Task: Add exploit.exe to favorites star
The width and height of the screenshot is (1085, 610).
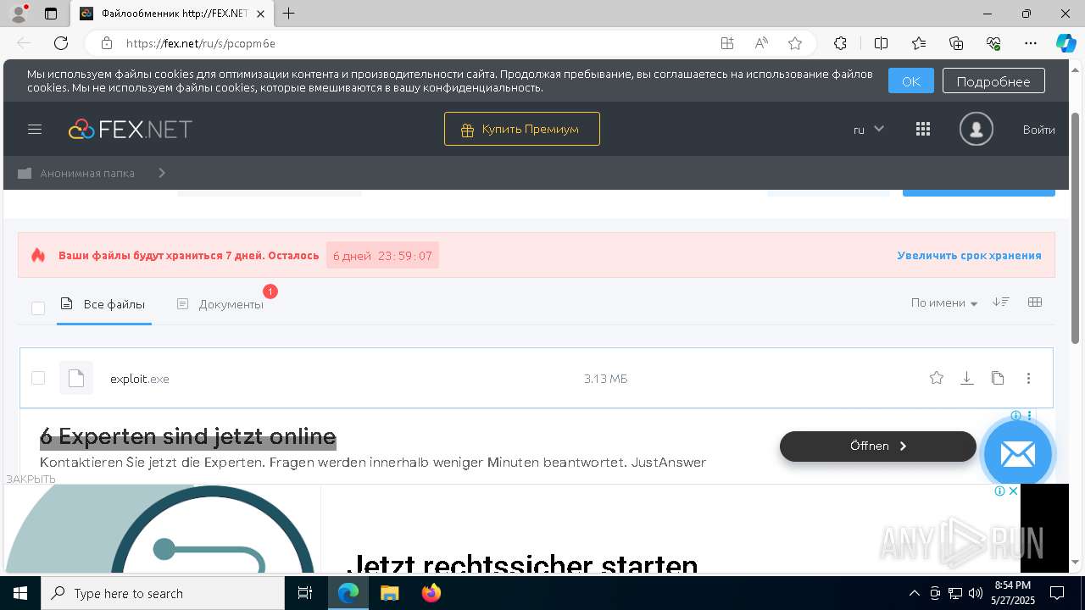Action: [x=936, y=378]
